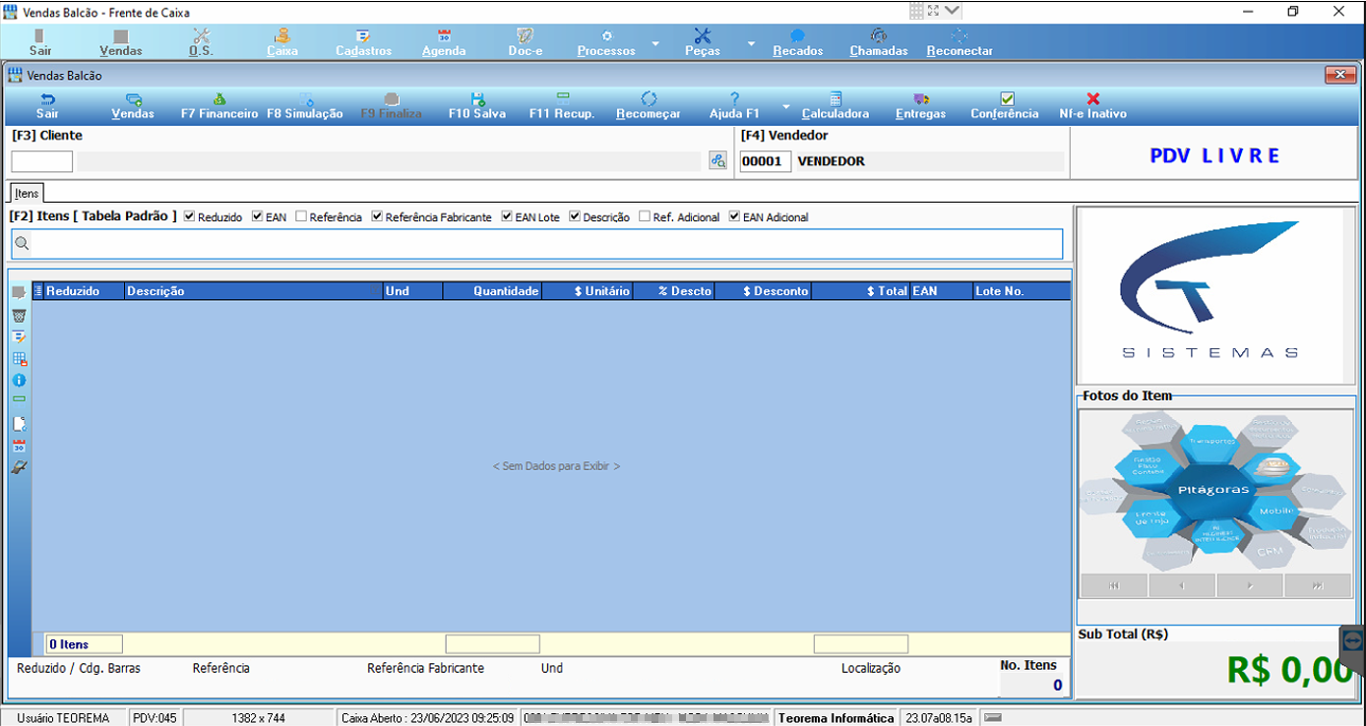Toggle the EAN Lote checkbox
Image resolution: width=1366 pixels, height=726 pixels.
coord(507,216)
